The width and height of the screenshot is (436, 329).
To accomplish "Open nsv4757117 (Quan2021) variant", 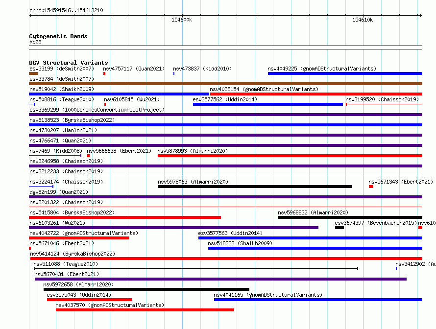I will click(x=134, y=69).
